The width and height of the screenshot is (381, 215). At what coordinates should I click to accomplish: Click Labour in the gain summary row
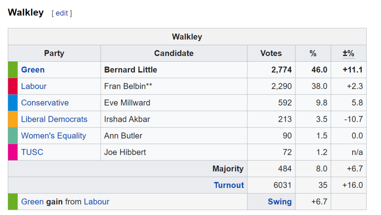96,202
